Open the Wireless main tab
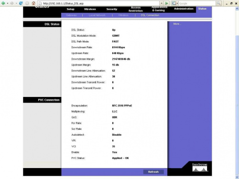Image resolution: width=239 pixels, height=179 pixels. 90,9
